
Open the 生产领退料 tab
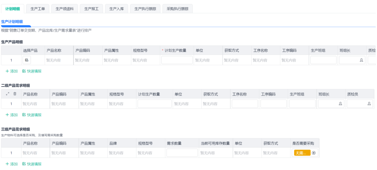[x=64, y=9]
